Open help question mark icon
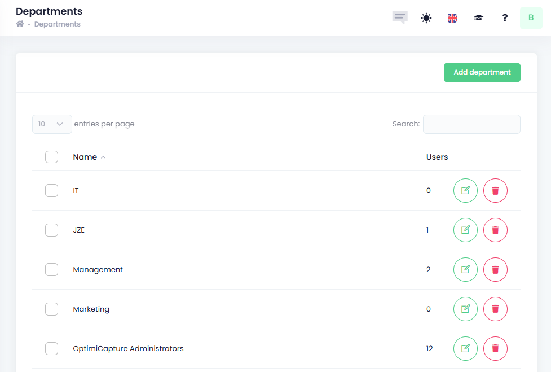 (505, 18)
